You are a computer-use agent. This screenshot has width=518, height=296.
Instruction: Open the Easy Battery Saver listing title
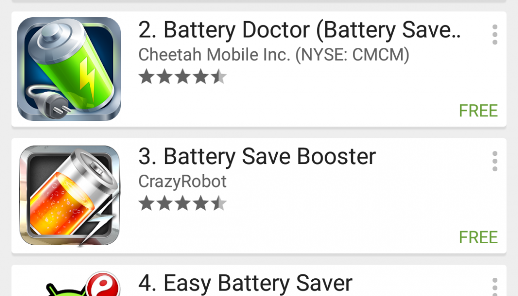coord(245,284)
